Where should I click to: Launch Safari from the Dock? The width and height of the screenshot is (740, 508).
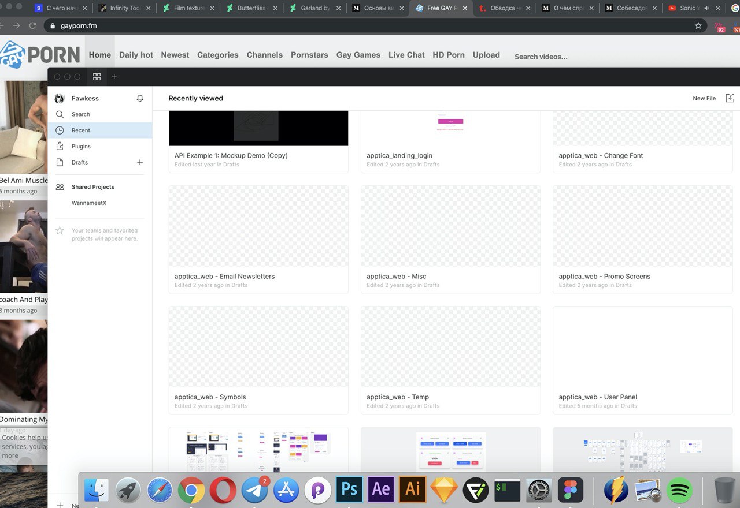tap(160, 490)
